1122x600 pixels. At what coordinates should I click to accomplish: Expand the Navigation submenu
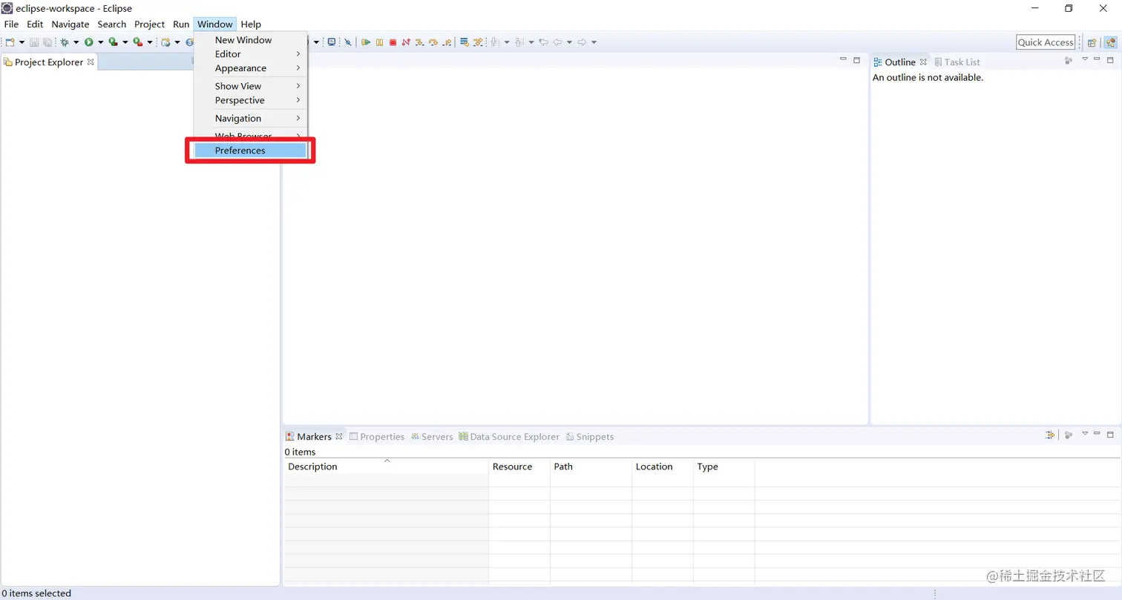pyautogui.click(x=250, y=118)
